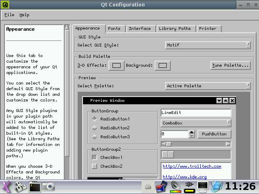The image size is (259, 194).
Task: Open the File menu
Action: click(x=9, y=15)
